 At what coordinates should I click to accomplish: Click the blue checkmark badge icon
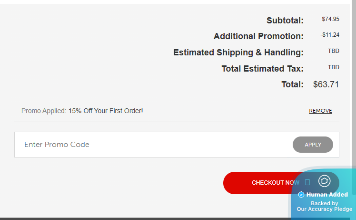point(301,195)
